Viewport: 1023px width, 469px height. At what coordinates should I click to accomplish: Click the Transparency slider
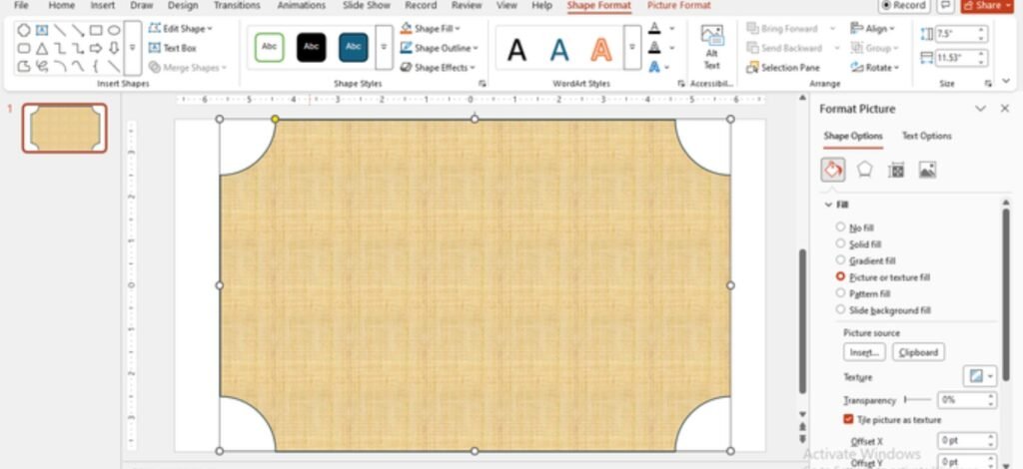click(917, 399)
